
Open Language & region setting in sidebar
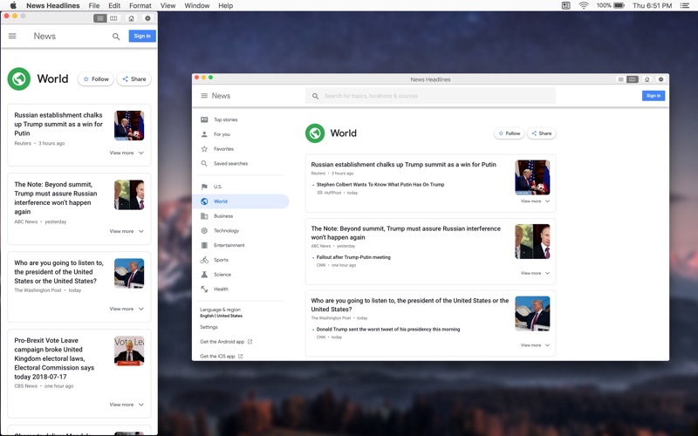pos(222,312)
